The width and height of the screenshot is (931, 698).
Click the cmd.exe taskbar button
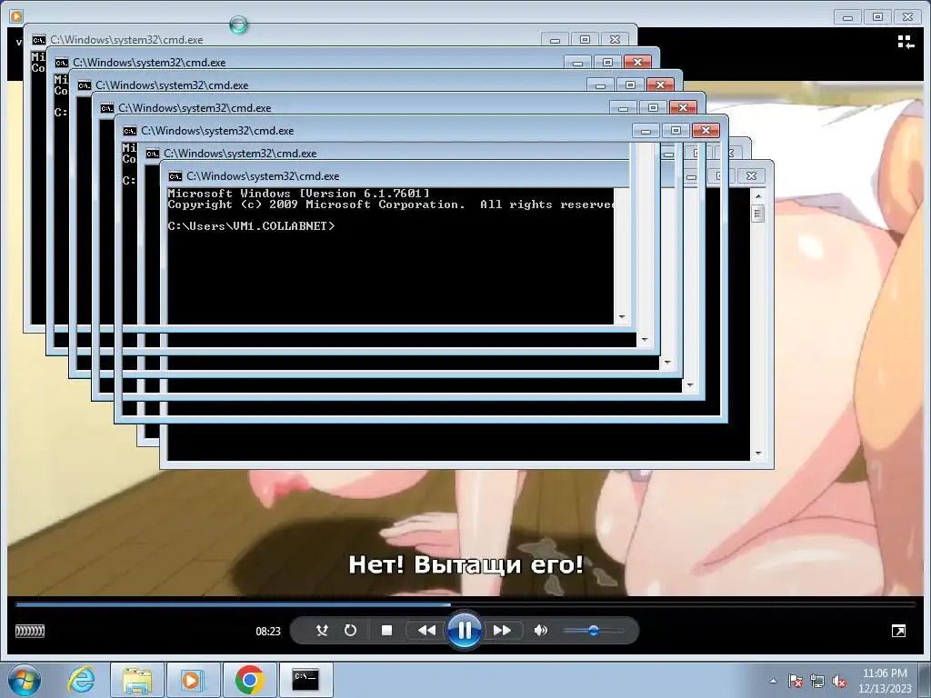305,680
